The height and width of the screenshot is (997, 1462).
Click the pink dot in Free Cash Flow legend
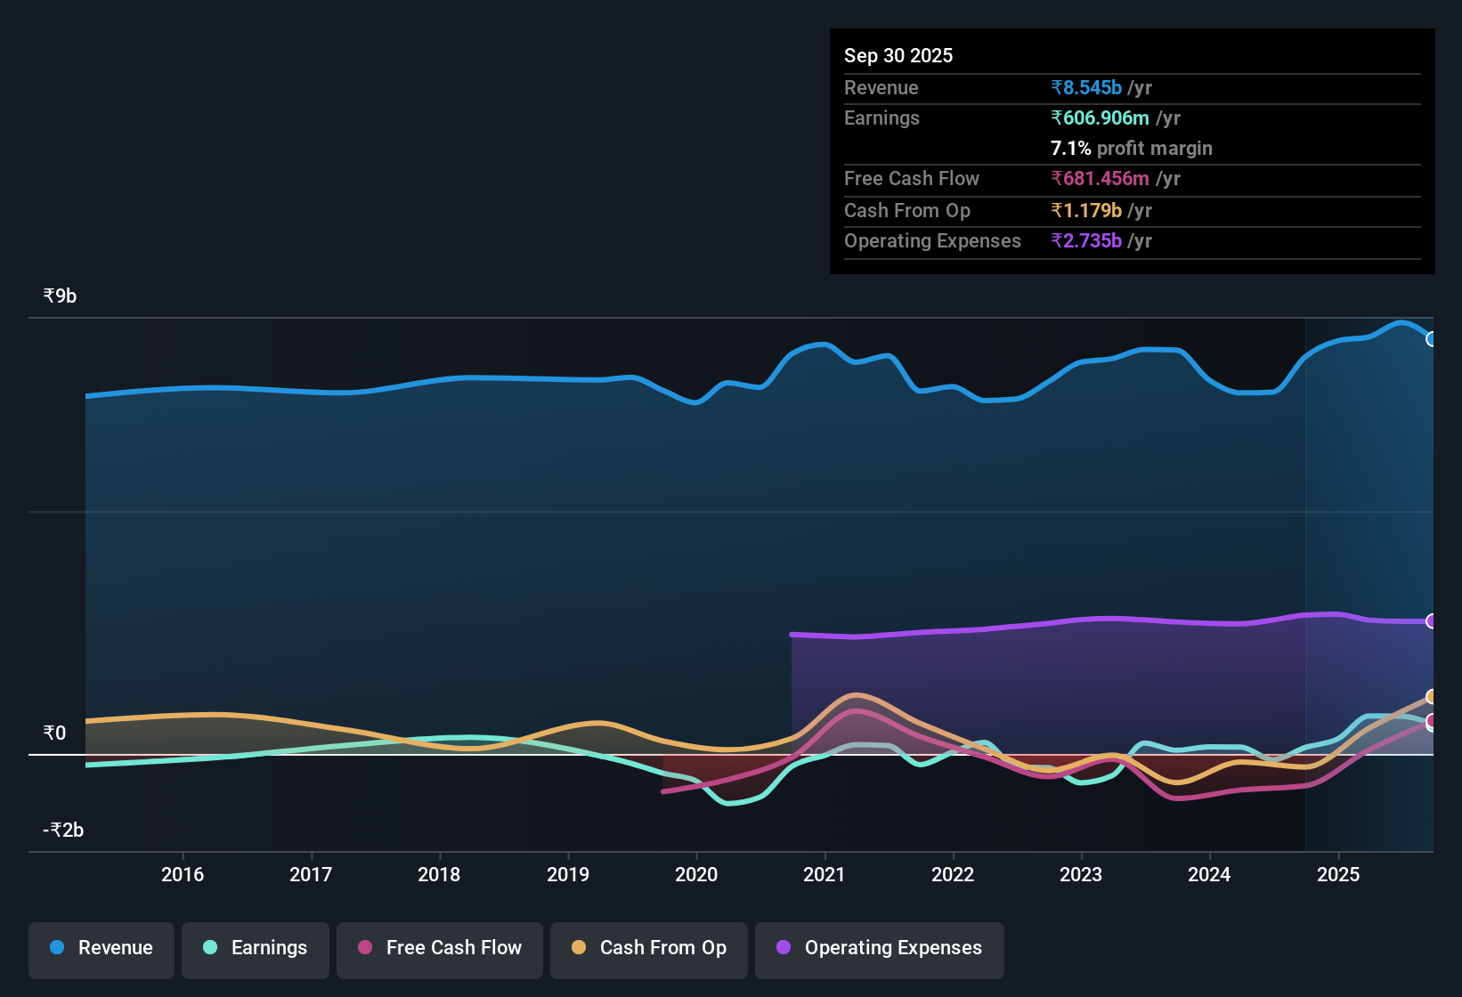click(x=365, y=948)
